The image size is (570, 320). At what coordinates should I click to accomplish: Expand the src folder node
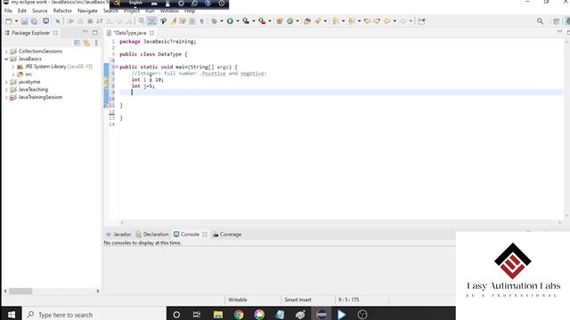click(13, 75)
